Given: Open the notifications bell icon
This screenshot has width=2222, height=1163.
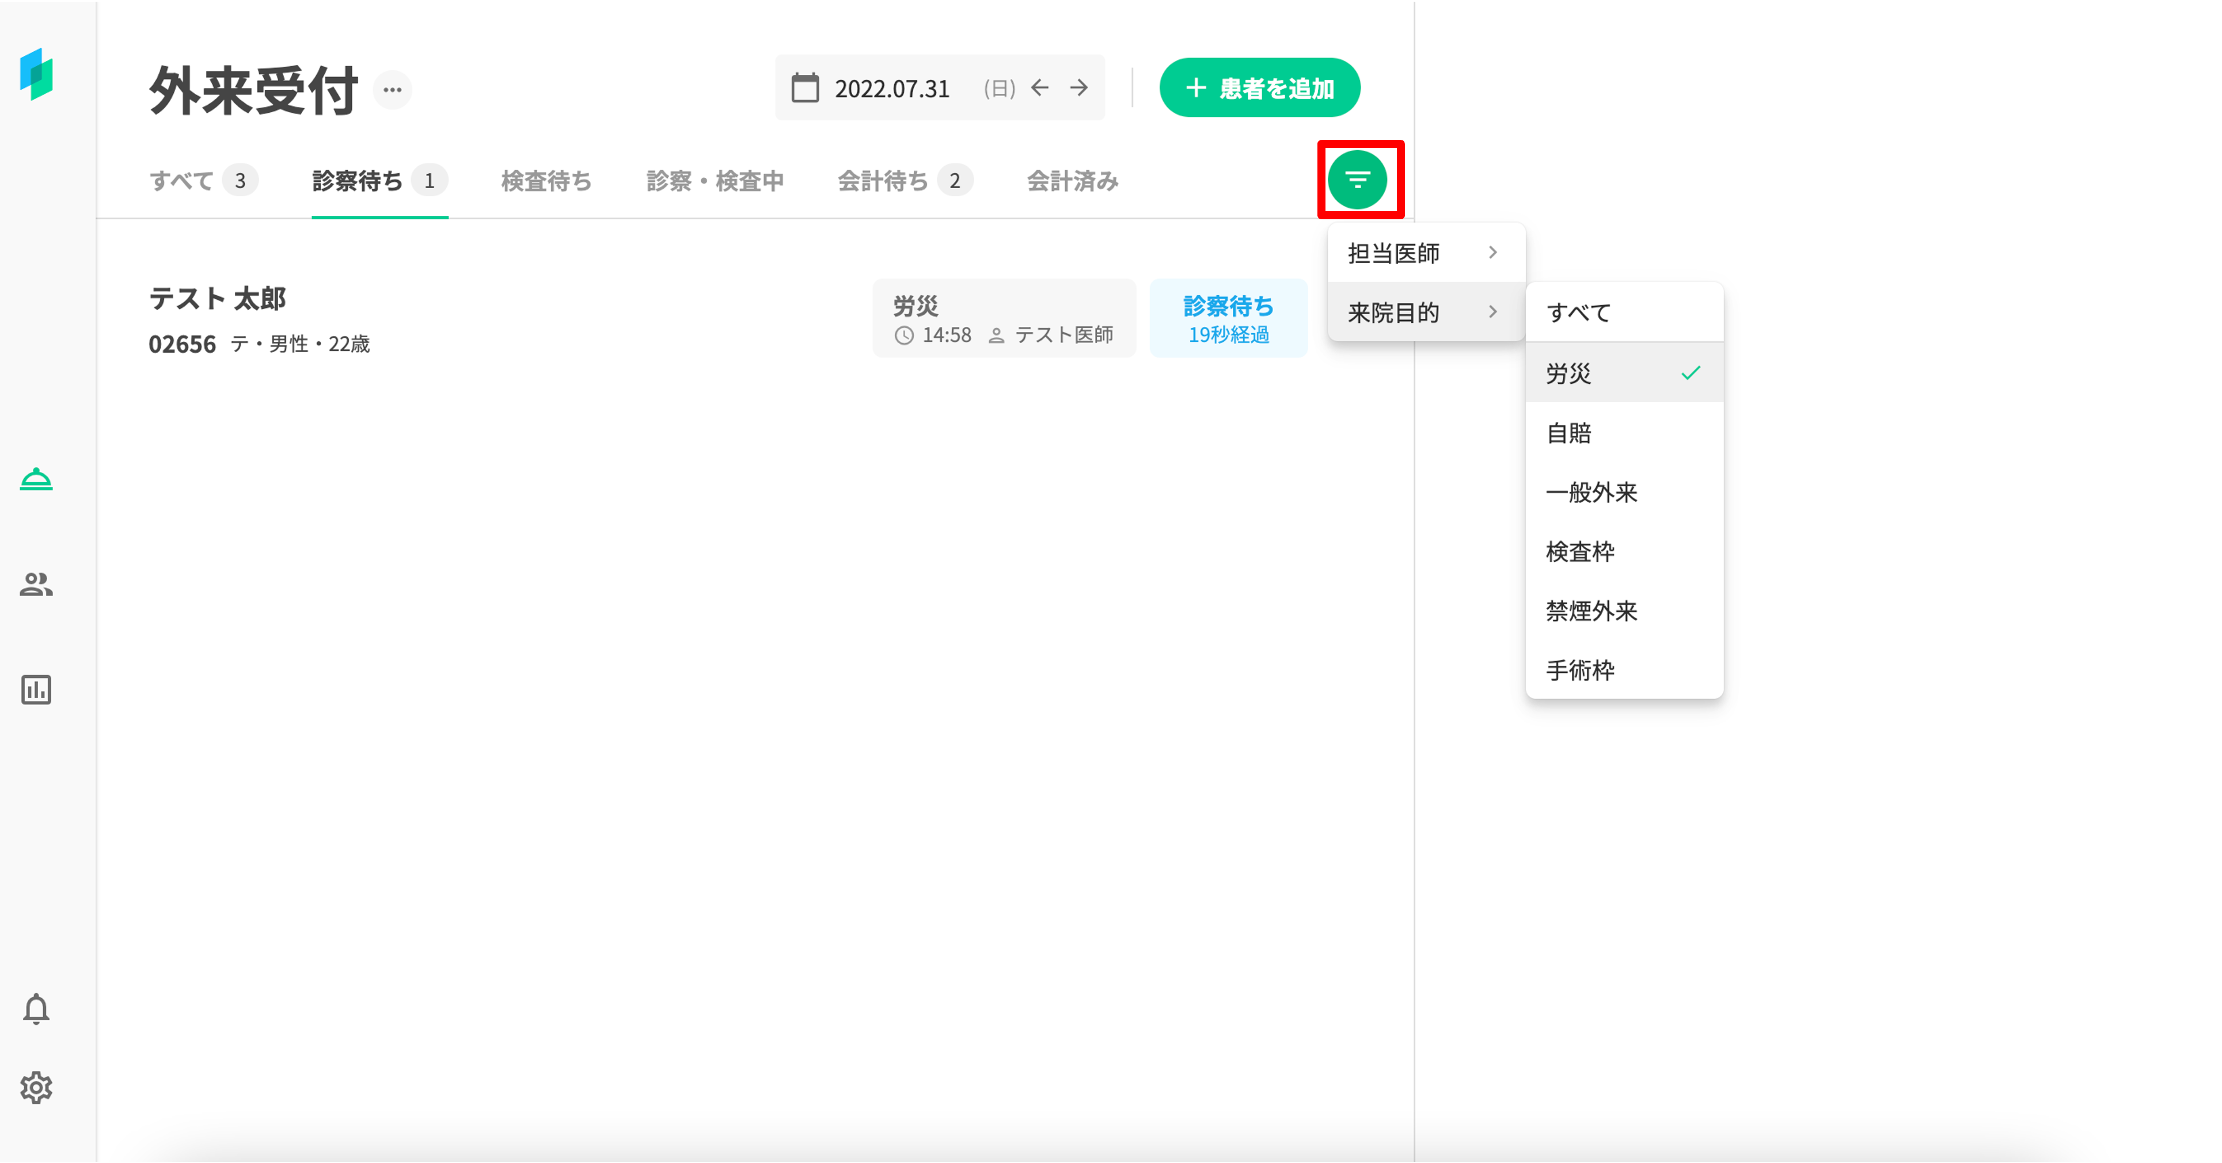Looking at the screenshot, I should click(x=36, y=1009).
